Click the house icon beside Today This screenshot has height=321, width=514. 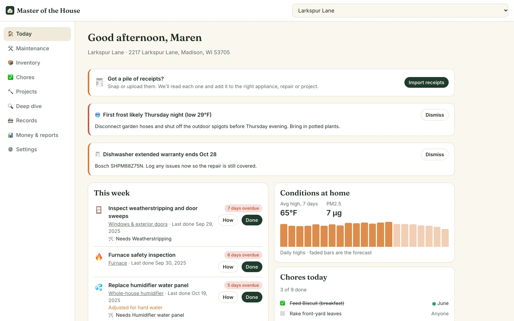click(11, 34)
